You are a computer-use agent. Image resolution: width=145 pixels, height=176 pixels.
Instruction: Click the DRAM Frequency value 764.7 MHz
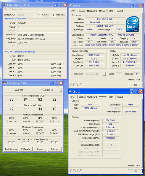tap(111, 120)
